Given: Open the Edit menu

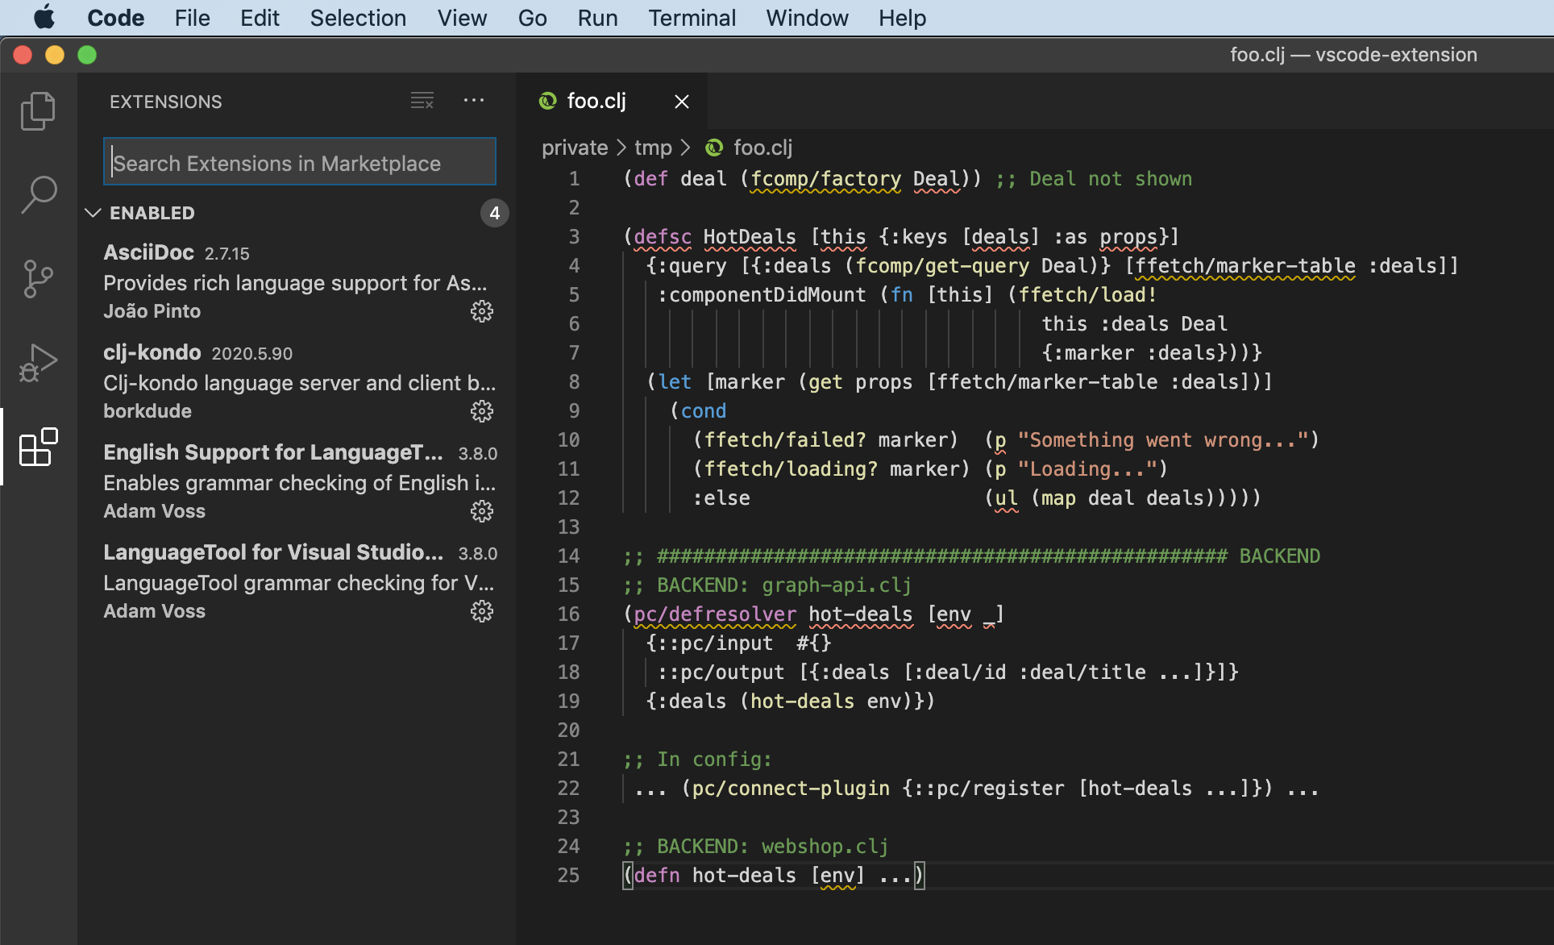Looking at the screenshot, I should (x=260, y=18).
